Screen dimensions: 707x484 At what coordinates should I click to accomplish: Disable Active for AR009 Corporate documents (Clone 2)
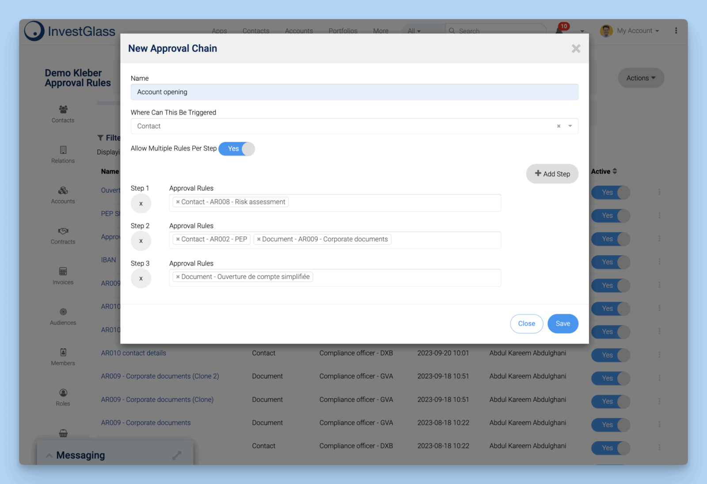pyautogui.click(x=610, y=378)
